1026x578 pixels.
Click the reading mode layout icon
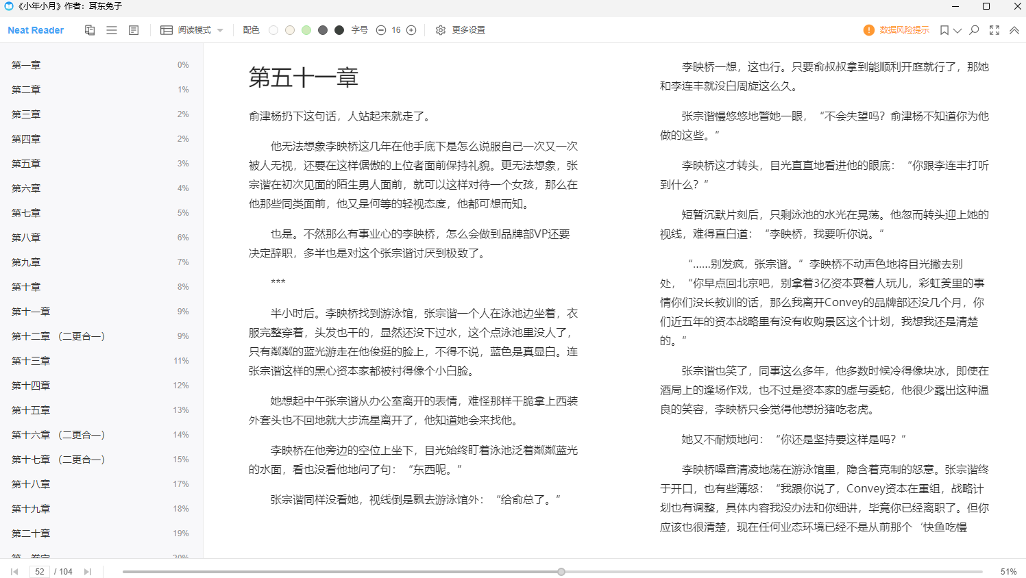[x=167, y=30]
